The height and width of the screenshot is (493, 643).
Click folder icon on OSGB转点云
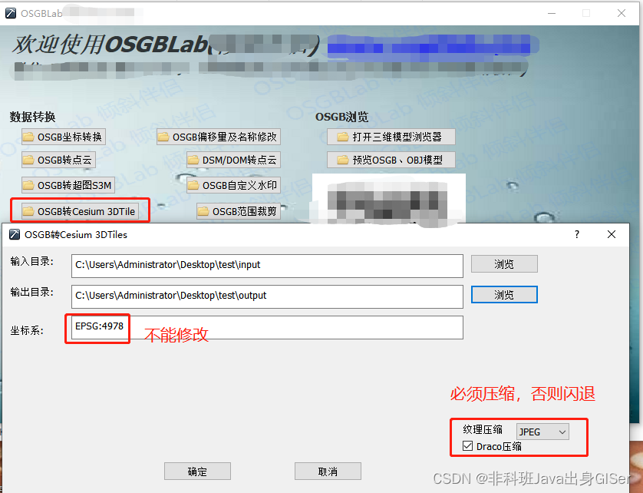point(28,160)
